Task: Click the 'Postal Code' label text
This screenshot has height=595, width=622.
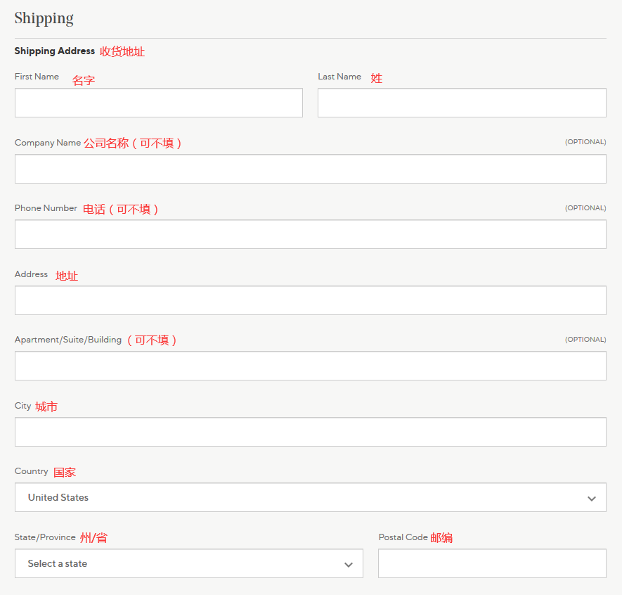Action: pos(403,537)
